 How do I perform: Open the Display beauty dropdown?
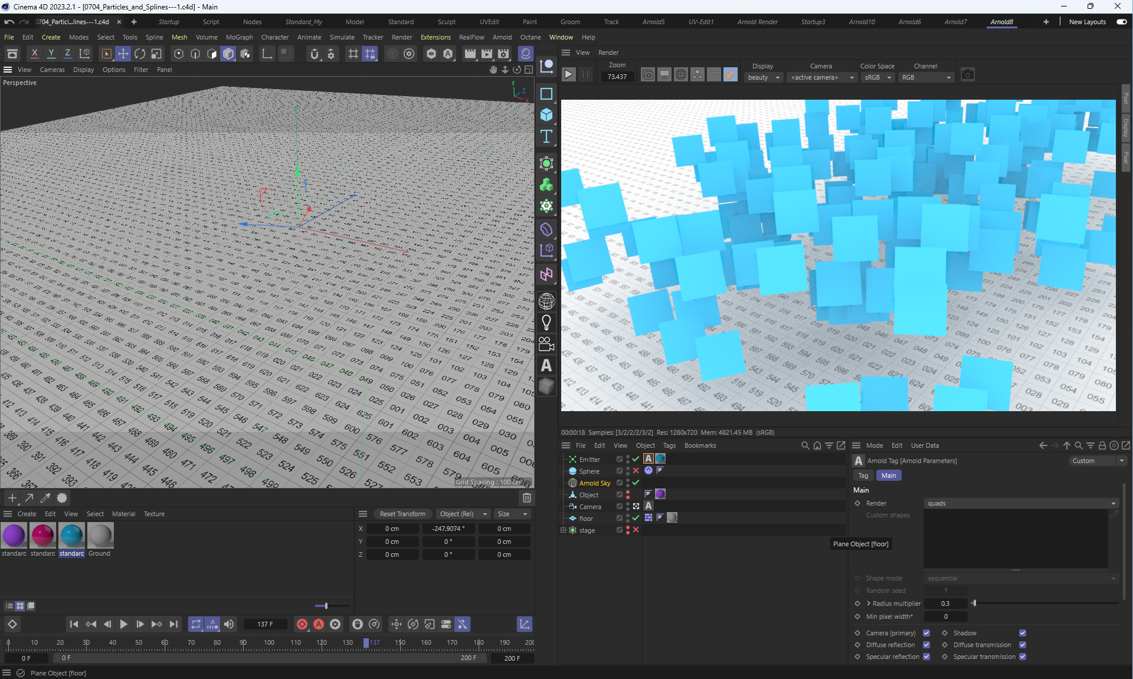coord(764,77)
